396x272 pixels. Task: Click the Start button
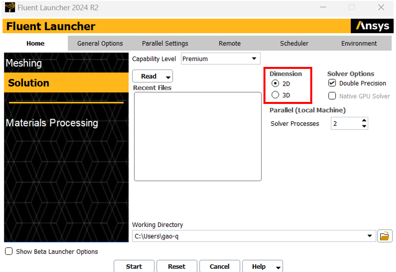pos(134,266)
